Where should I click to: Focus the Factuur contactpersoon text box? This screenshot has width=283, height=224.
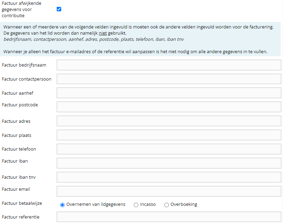(169, 79)
